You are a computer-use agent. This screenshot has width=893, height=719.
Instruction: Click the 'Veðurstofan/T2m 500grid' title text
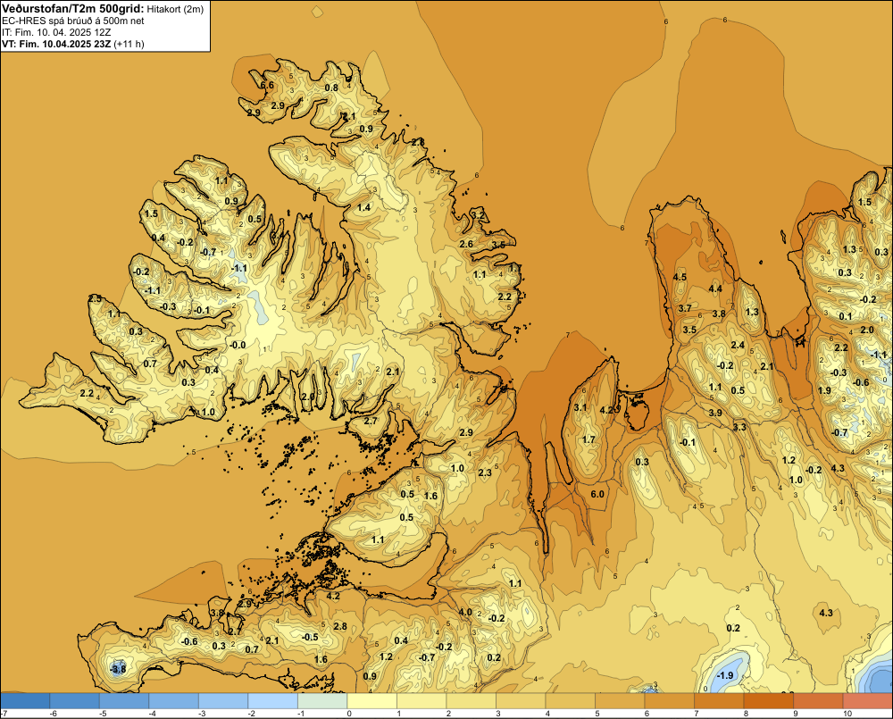coord(73,8)
